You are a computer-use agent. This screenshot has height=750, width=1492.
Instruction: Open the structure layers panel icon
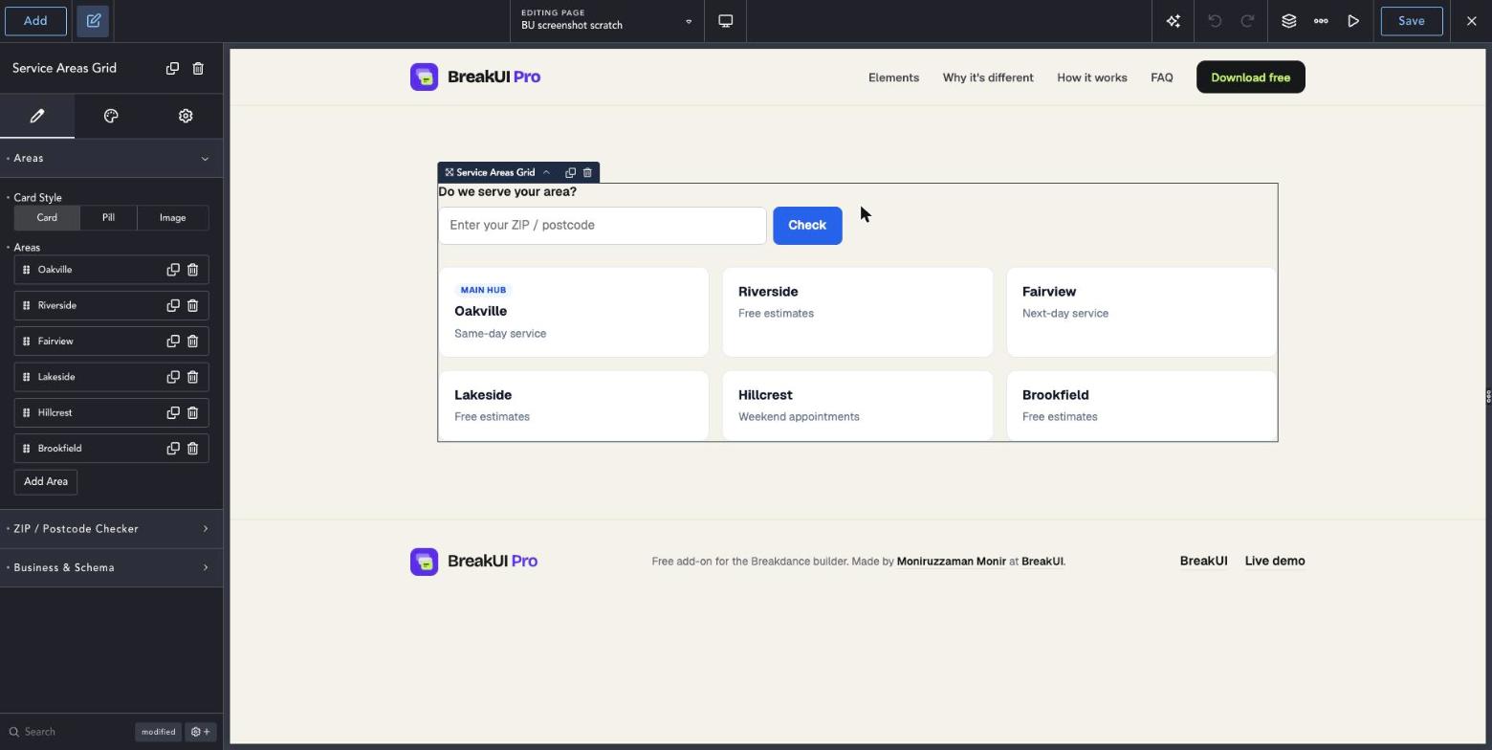pos(1288,21)
